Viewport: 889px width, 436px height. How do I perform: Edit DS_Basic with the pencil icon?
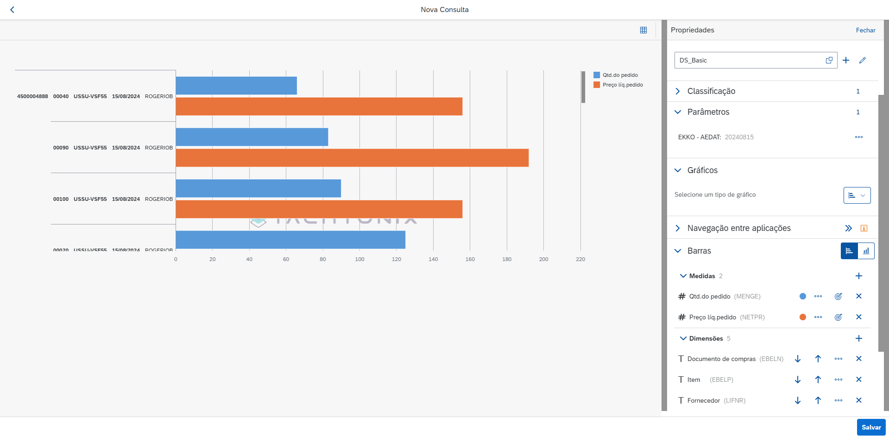[862, 60]
